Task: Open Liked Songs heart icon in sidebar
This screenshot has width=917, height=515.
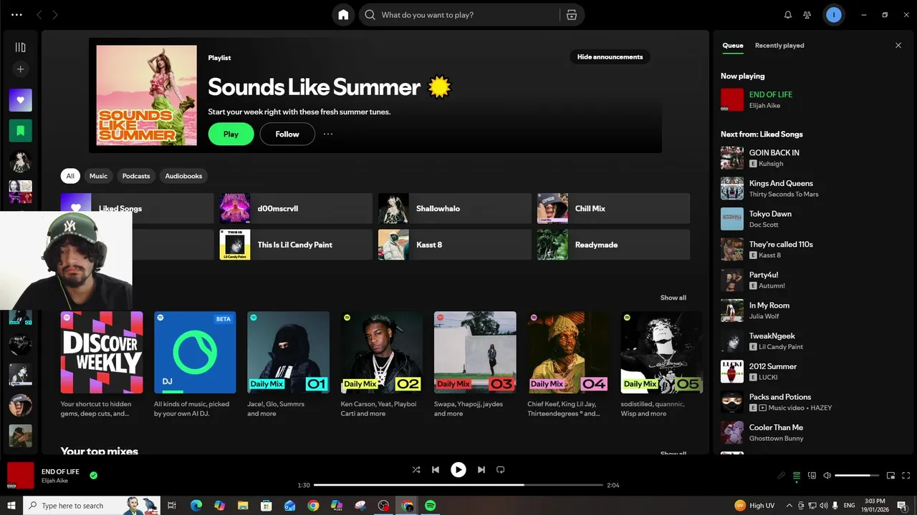Action: pos(20,100)
